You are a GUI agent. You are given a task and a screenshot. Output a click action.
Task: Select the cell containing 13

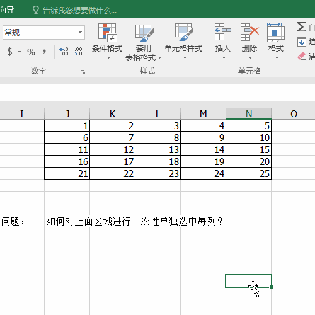tap(158, 149)
